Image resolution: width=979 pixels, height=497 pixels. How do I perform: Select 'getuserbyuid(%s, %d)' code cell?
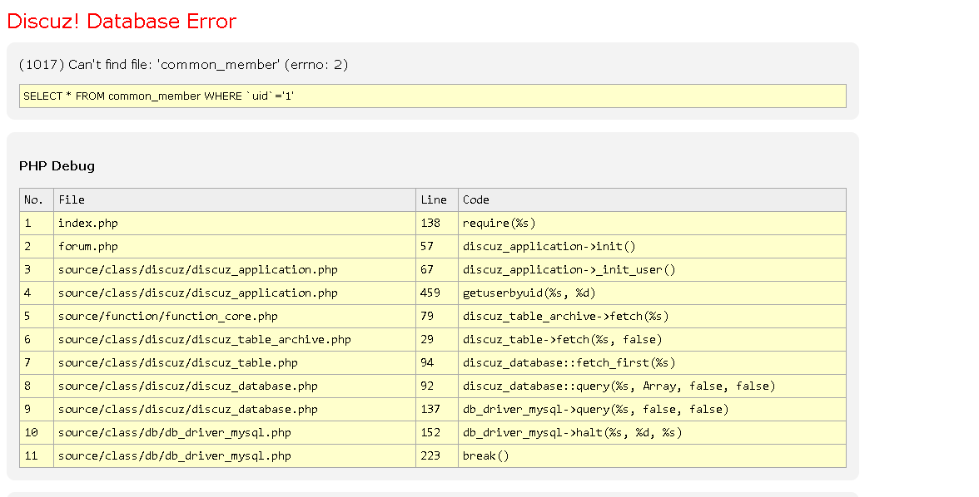click(x=653, y=293)
